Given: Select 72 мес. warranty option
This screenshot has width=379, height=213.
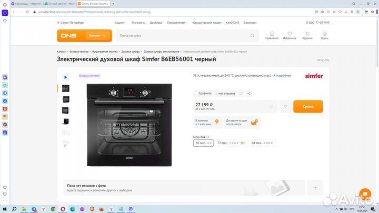Looking at the screenshot, I should pos(231,143).
